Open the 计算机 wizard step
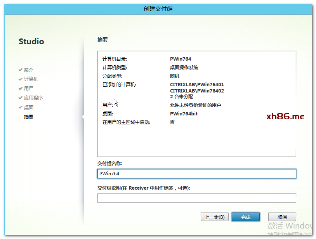Image resolution: width=316 pixels, height=239 pixels. 31,79
